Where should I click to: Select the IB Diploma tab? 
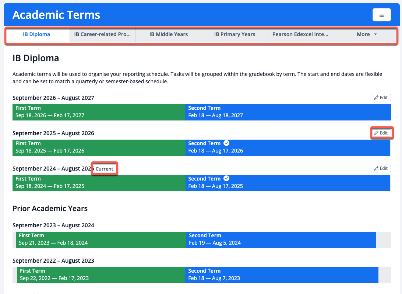(x=36, y=34)
